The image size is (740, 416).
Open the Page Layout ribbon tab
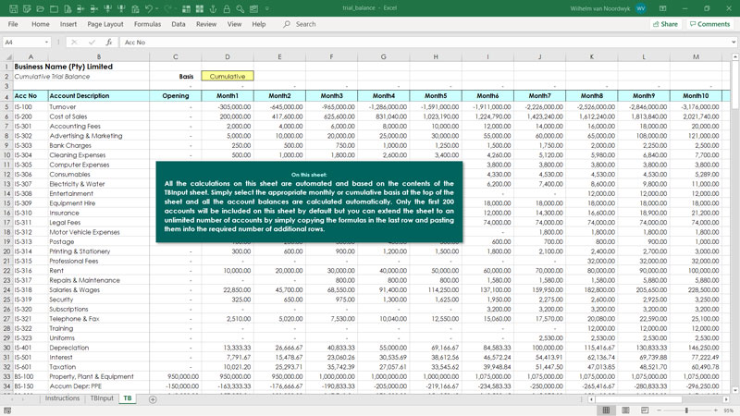click(x=105, y=24)
